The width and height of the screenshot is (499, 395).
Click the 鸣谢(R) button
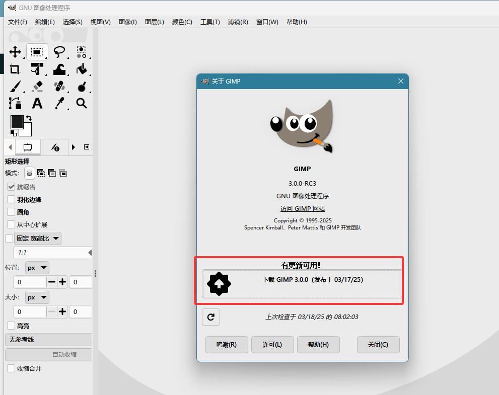tap(227, 345)
